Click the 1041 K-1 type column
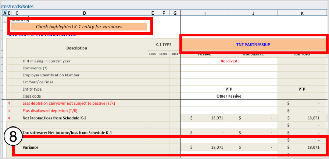 [x=175, y=54]
